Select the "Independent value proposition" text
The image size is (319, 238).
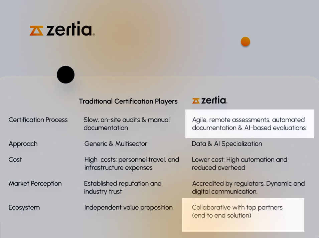(128, 208)
